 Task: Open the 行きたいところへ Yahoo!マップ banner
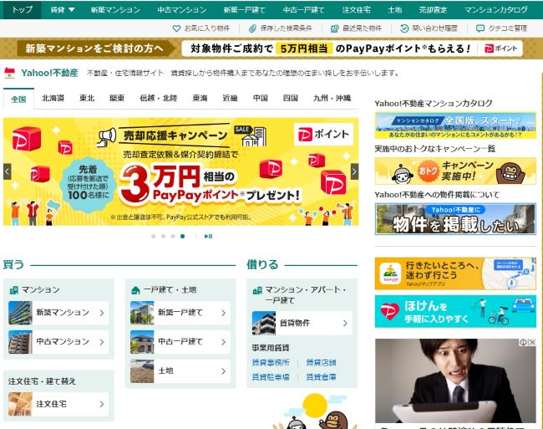point(455,273)
